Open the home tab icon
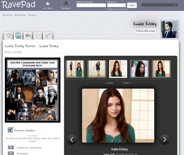This screenshot has height=155, width=184. click(x=9, y=36)
